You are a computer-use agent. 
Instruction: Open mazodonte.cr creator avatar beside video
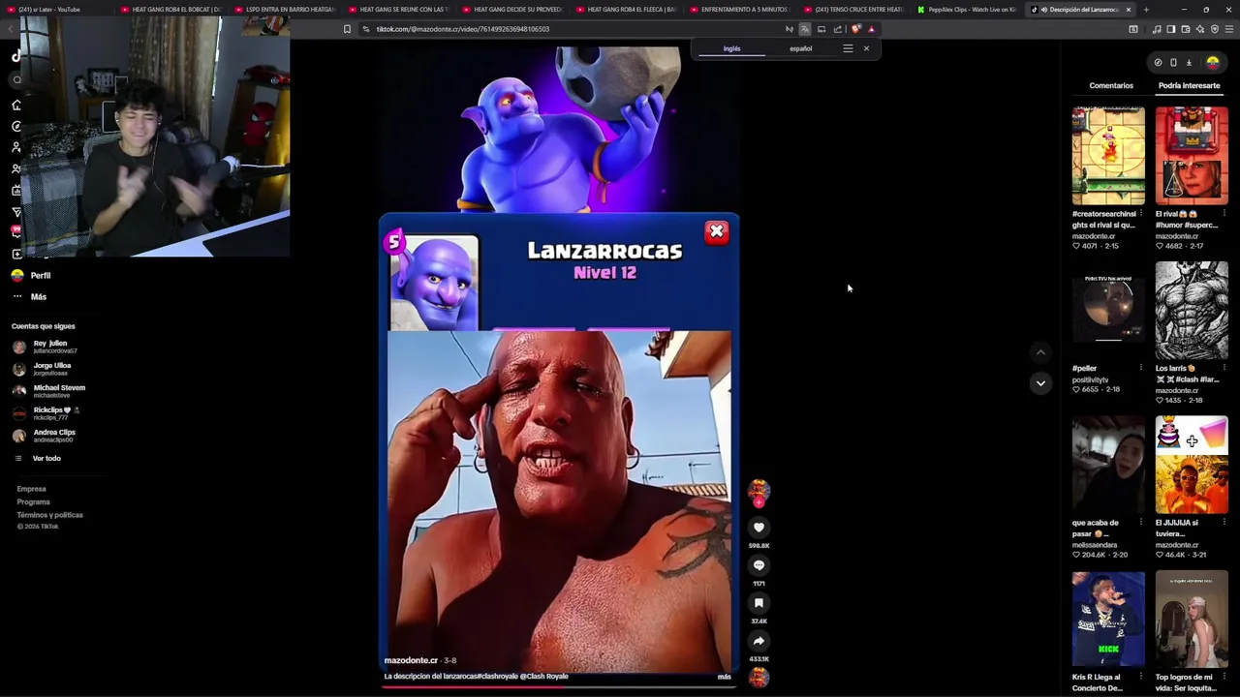[759, 491]
